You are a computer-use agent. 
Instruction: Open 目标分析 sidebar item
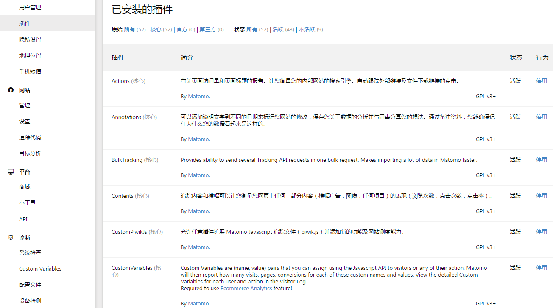click(30, 153)
